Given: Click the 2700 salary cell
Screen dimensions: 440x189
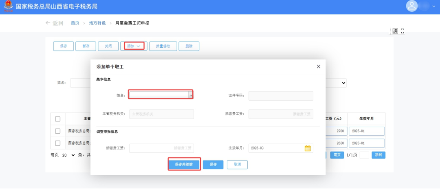Looking at the screenshot, I should [x=337, y=131].
